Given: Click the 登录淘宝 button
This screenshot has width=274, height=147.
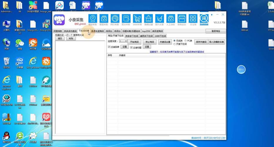Looking at the screenshot, I should click(216, 31).
